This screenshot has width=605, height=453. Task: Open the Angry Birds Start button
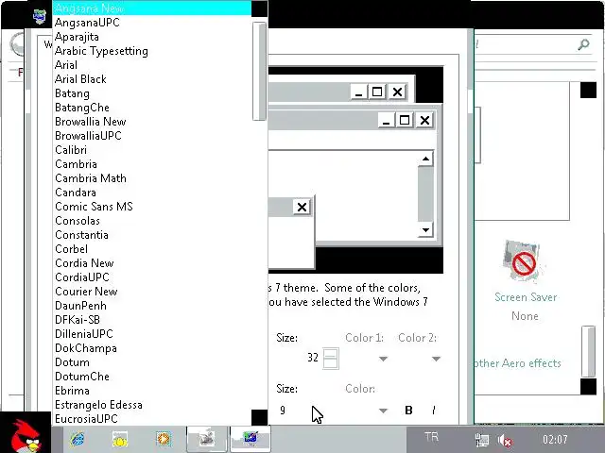click(x=26, y=432)
